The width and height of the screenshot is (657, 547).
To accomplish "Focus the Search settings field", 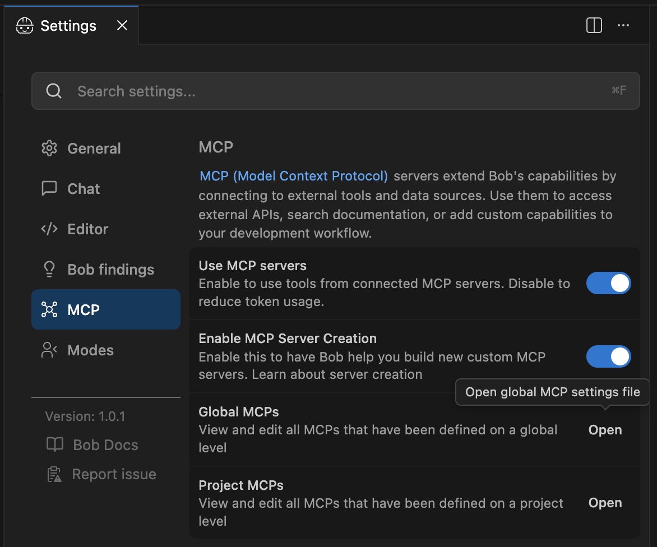I will click(335, 91).
